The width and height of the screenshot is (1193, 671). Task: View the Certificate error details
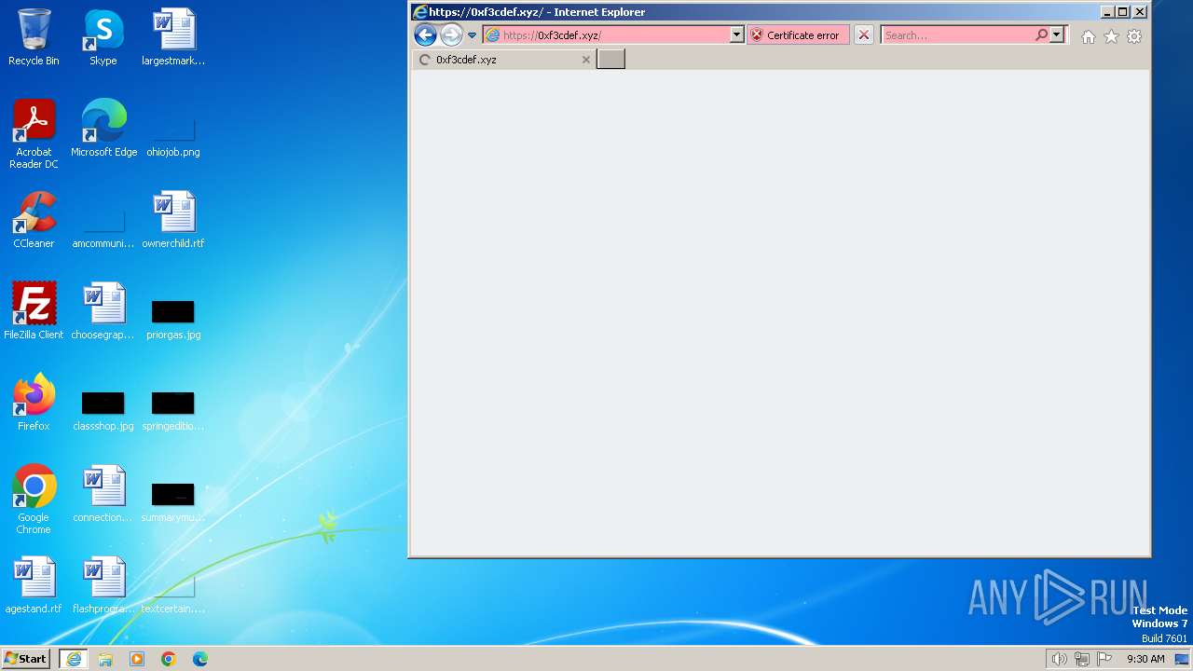pyautogui.click(x=799, y=35)
